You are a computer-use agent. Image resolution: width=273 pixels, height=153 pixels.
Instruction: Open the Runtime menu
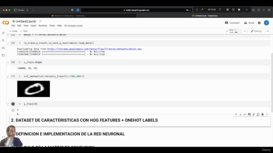pyautogui.click(x=43, y=25)
